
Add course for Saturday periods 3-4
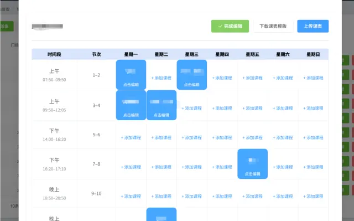point(283,109)
